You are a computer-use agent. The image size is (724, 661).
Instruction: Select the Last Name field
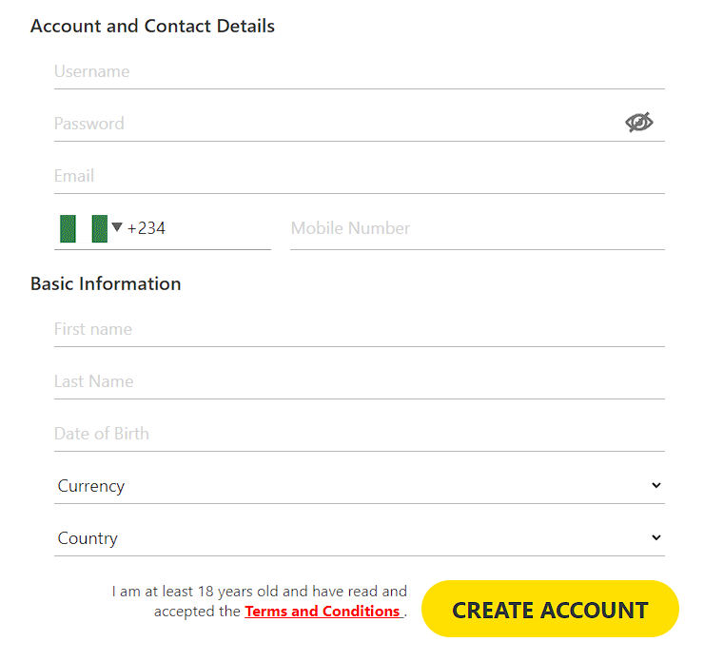[359, 381]
